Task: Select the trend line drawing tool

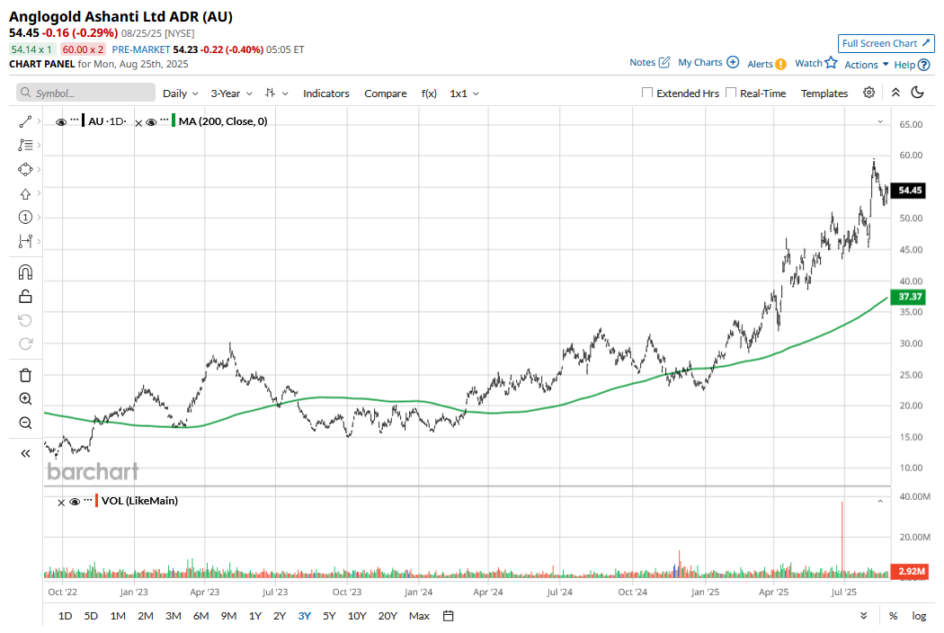Action: coord(25,121)
